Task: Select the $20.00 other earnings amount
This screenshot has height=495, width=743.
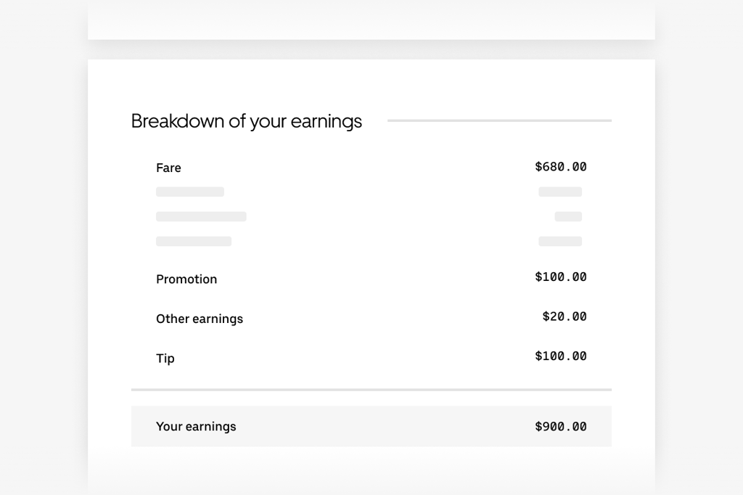Action: pos(565,316)
